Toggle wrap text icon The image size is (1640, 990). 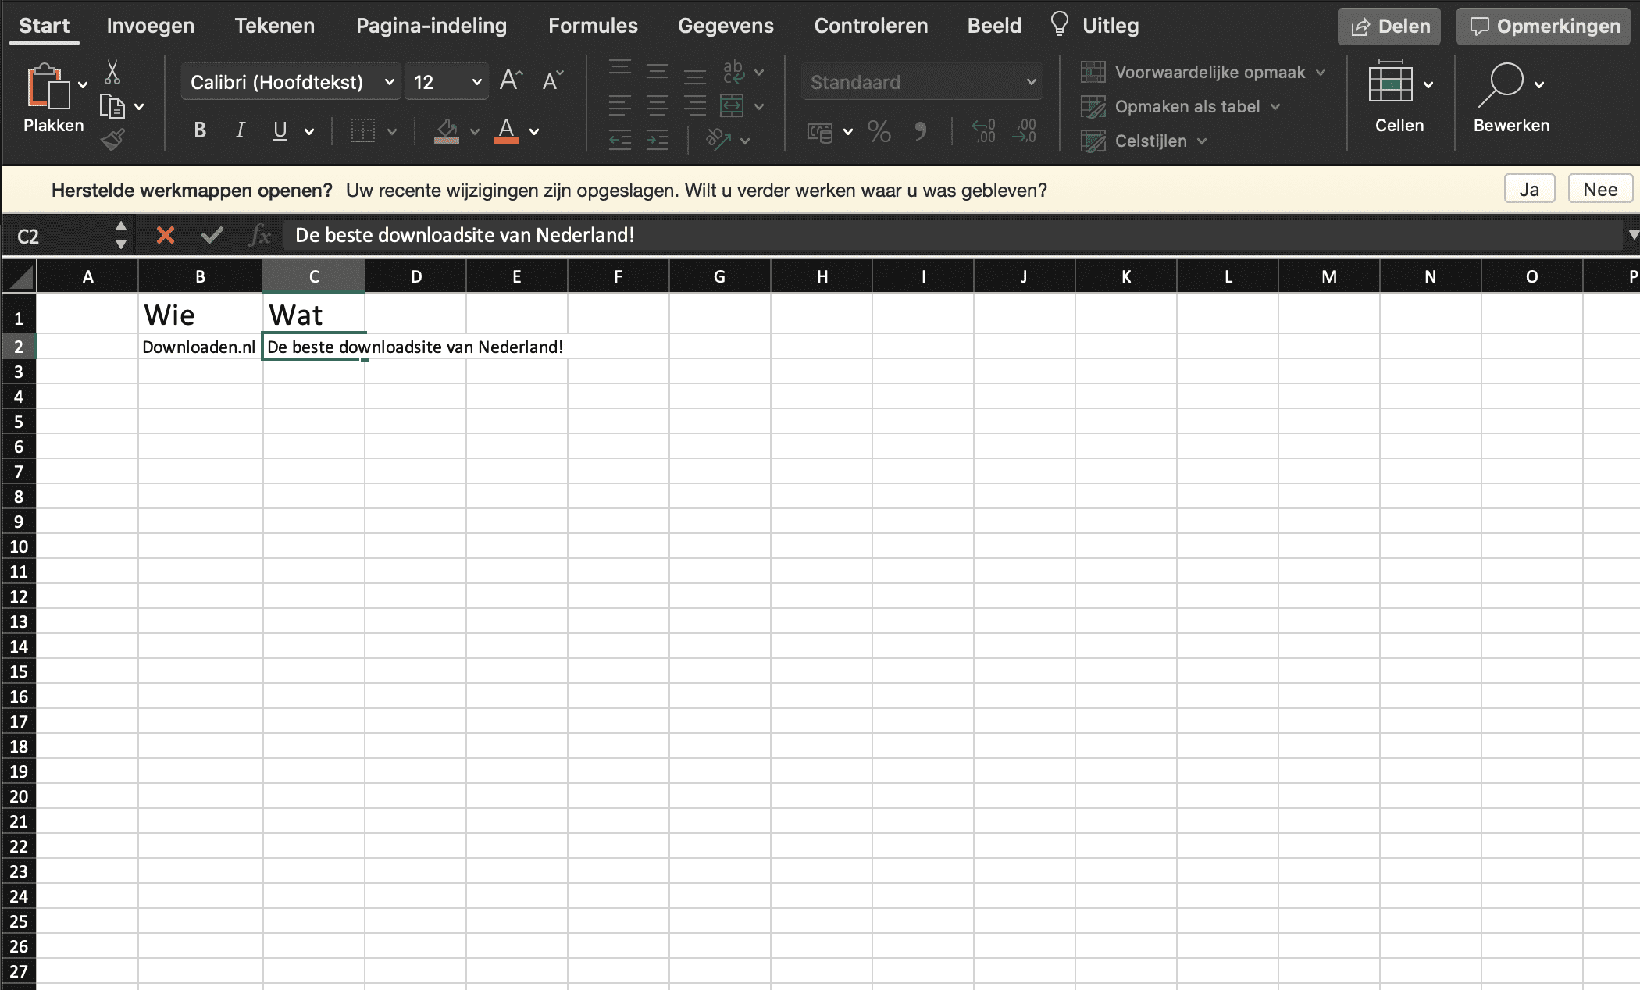click(x=733, y=72)
